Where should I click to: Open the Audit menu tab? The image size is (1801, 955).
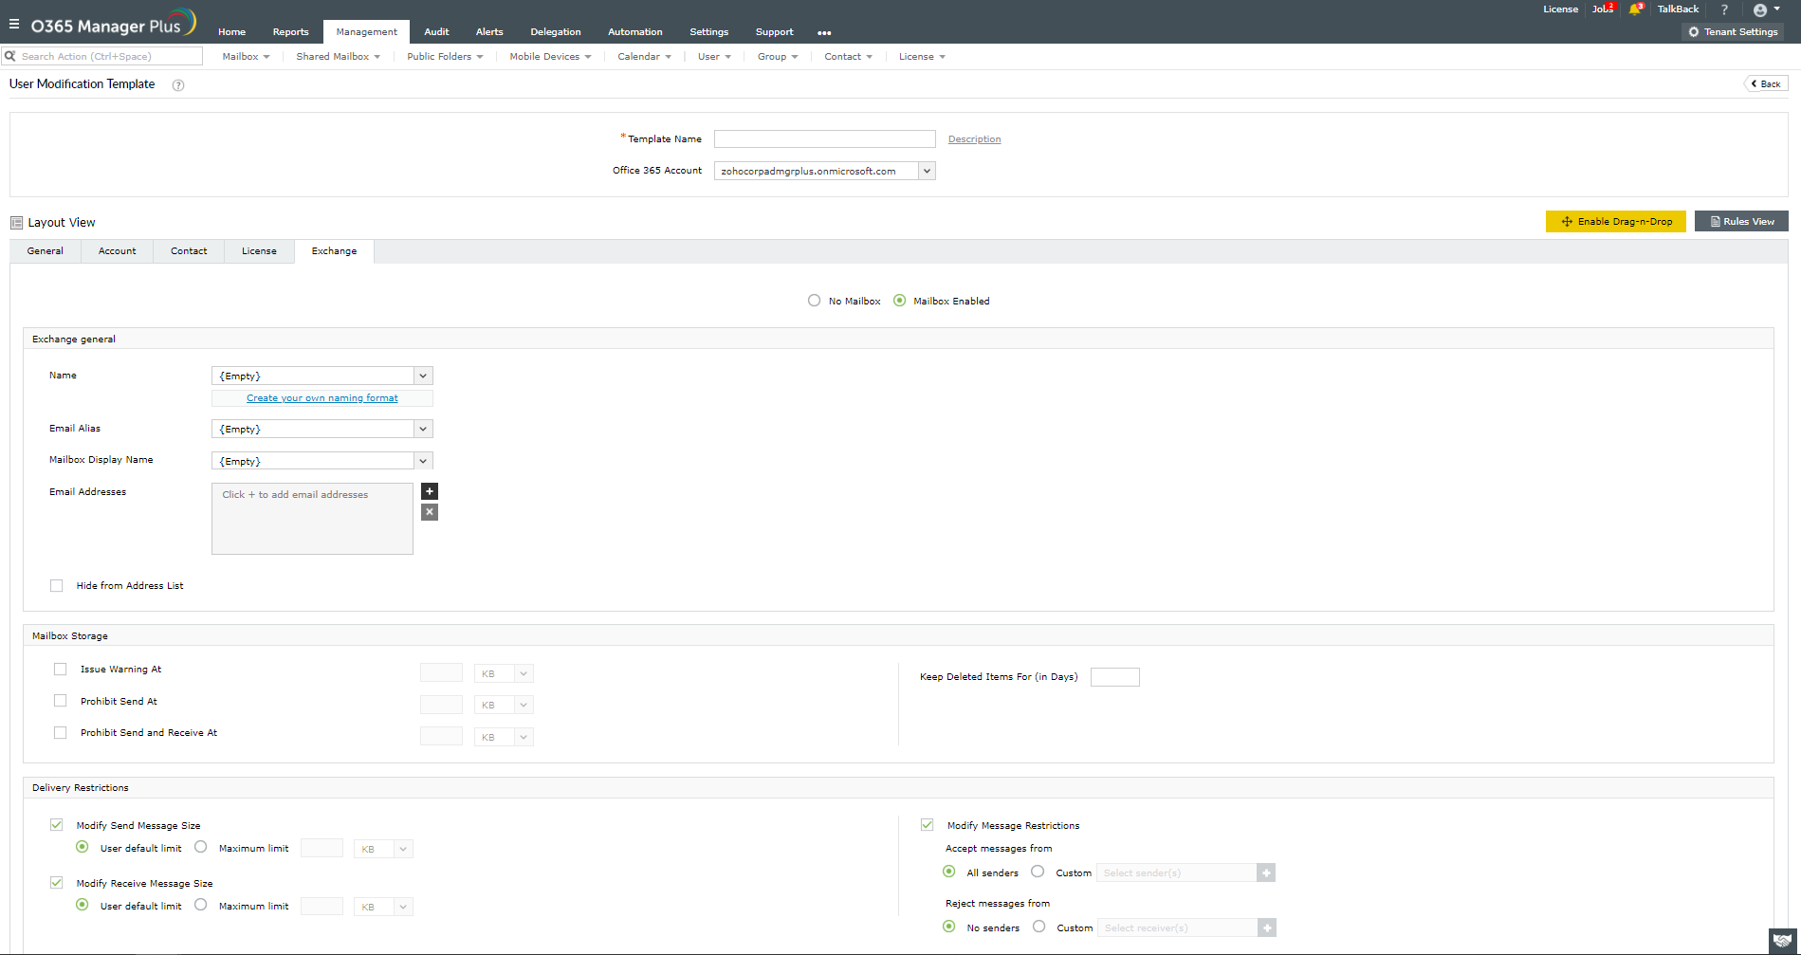[x=436, y=32]
